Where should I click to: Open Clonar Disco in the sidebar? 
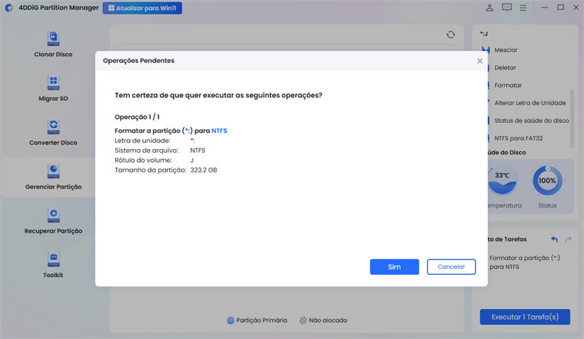[53, 44]
